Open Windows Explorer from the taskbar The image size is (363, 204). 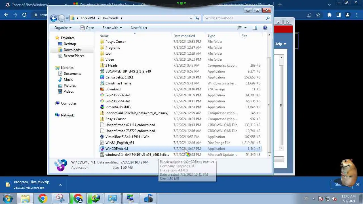[25, 198]
